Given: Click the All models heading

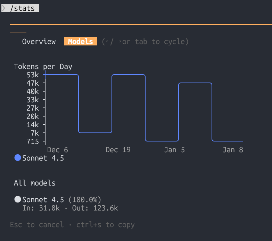Looking at the screenshot, I should pos(35,183).
